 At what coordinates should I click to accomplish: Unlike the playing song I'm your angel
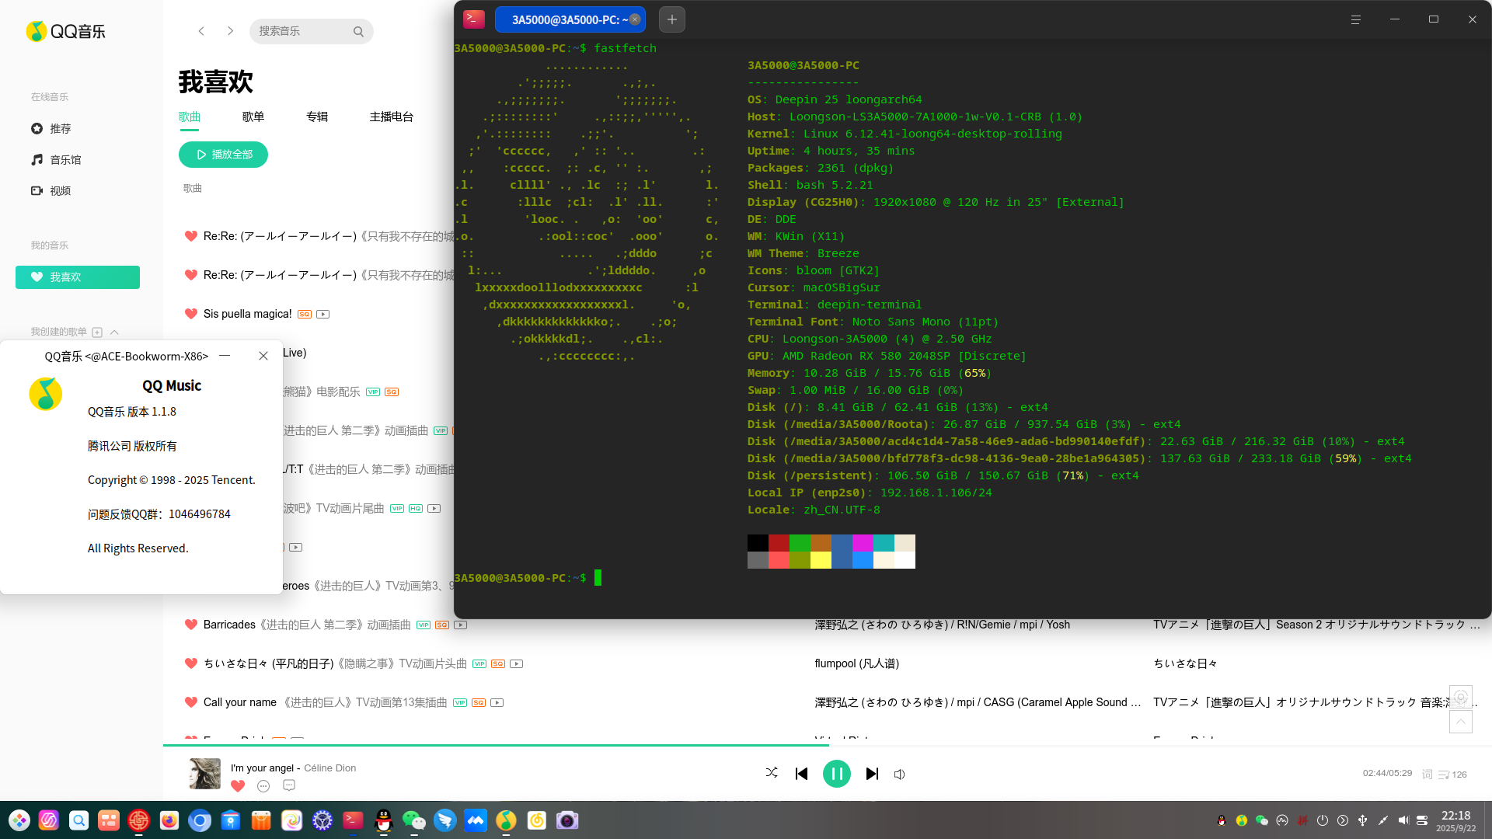pyautogui.click(x=238, y=786)
